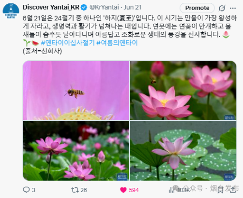243x198 pixels.
Task: Unlike the post via pink heart
Action: (123, 190)
